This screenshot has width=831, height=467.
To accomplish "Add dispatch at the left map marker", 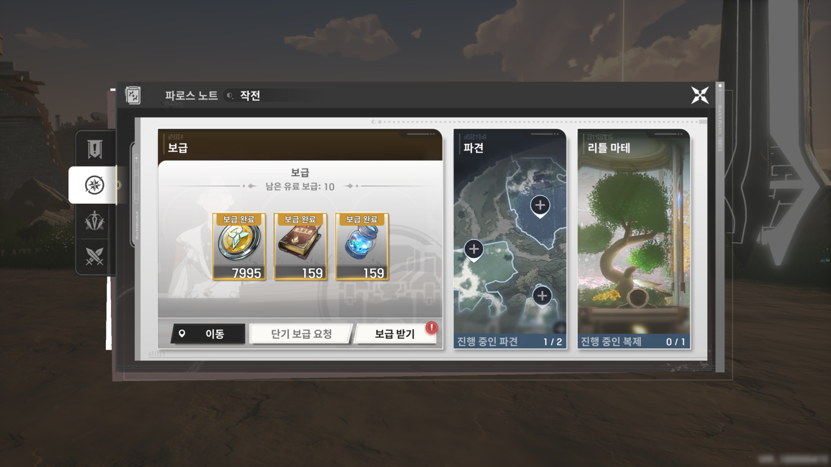I will (473, 250).
